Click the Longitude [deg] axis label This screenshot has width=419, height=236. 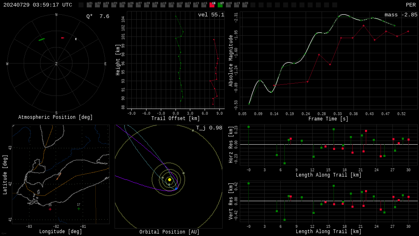point(61,231)
